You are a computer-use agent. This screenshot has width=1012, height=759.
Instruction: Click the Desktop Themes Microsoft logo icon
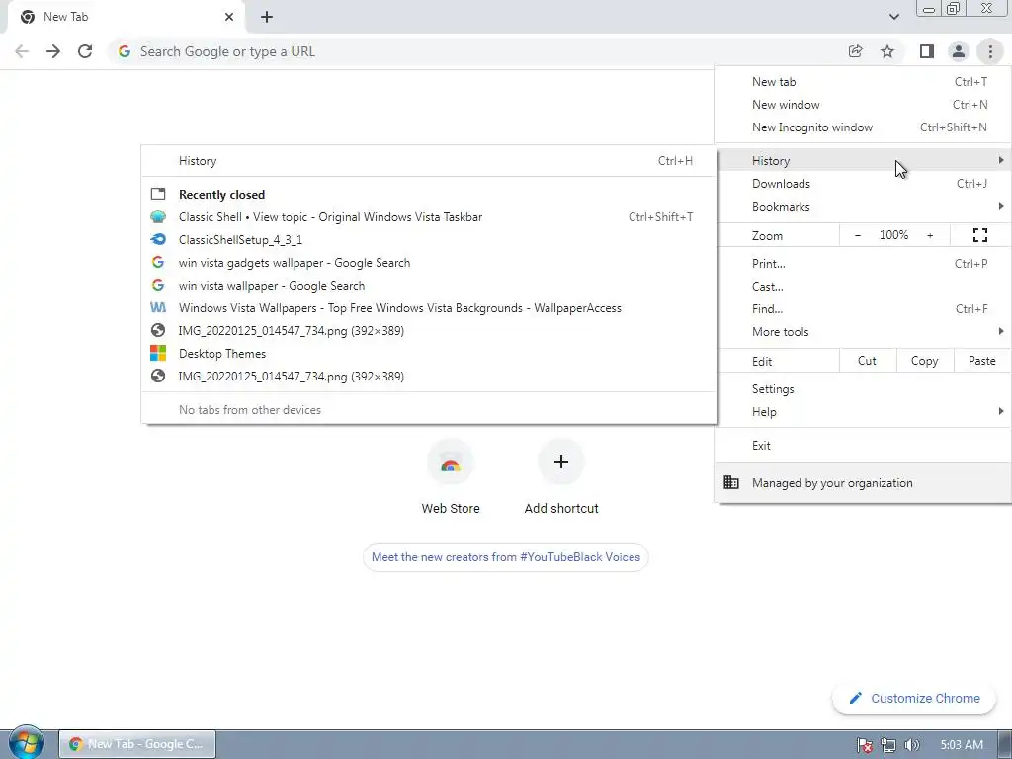(158, 353)
